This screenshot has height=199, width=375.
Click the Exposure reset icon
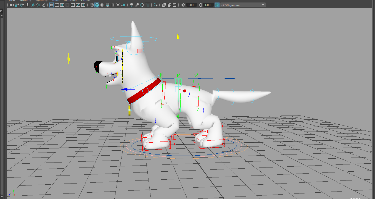pyautogui.click(x=183, y=5)
